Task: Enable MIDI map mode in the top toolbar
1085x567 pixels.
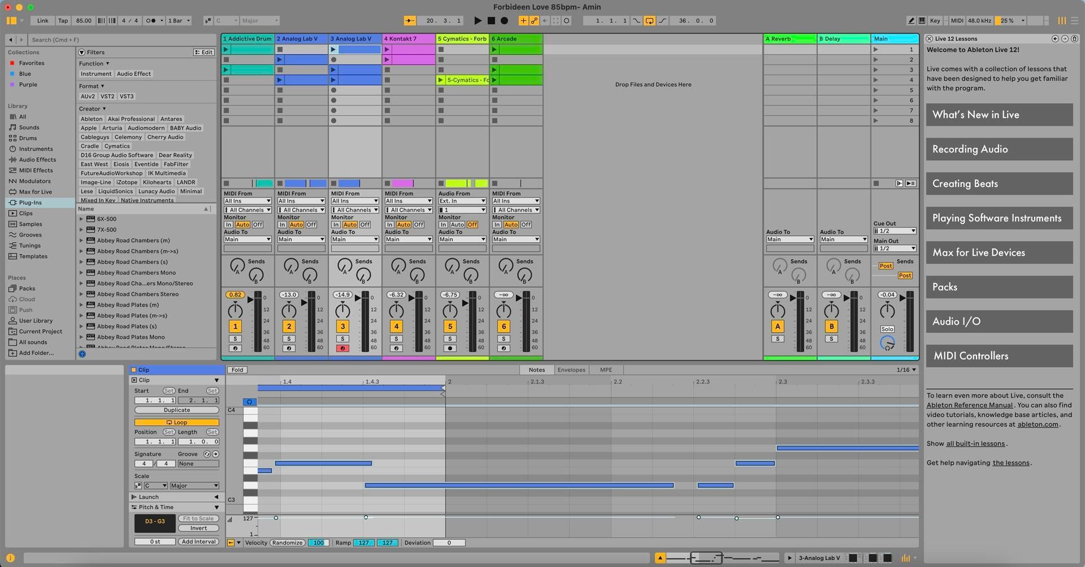Action: pyautogui.click(x=957, y=20)
